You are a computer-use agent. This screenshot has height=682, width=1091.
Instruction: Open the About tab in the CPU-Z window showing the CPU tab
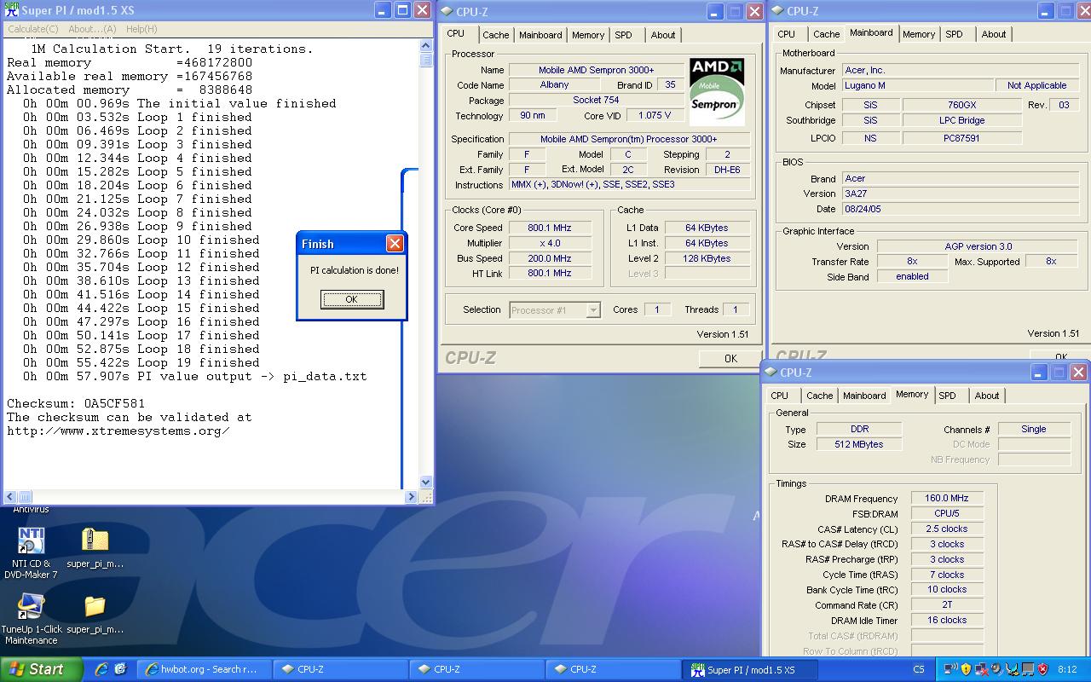663,35
